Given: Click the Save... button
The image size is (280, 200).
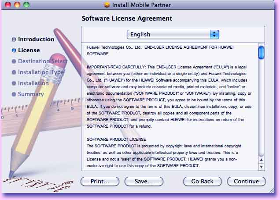Looking at the screenshot, I should click(x=144, y=181).
